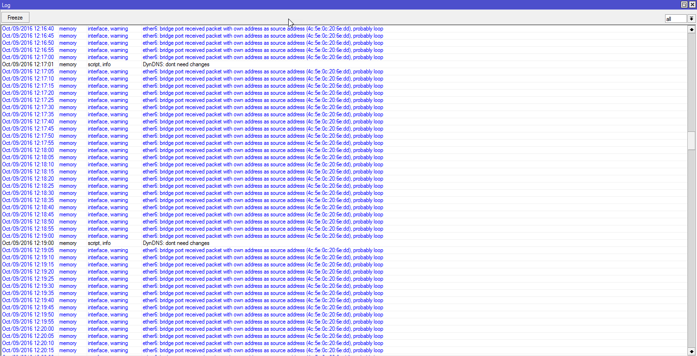Click 'script, info' in the 12:17:01 row

point(99,64)
